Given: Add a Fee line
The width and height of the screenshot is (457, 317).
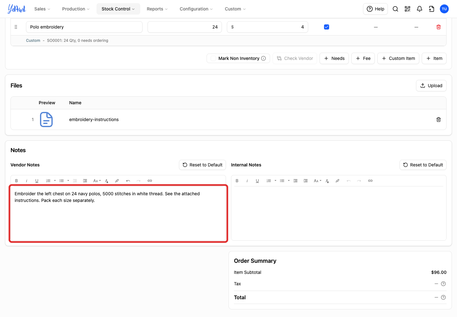Looking at the screenshot, I should tap(363, 58).
